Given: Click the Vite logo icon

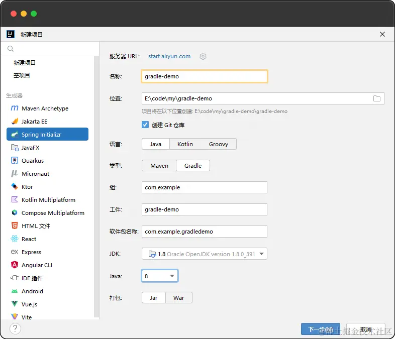Looking at the screenshot, I should 15,316.
